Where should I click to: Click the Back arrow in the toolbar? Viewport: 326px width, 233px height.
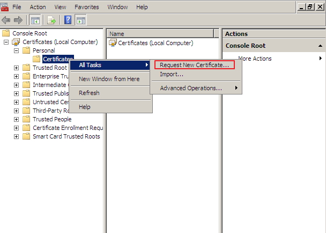coord(6,20)
